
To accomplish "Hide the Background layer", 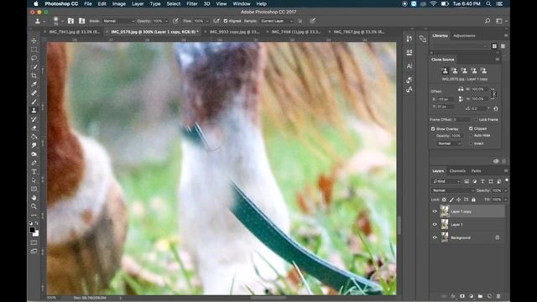I will point(435,237).
